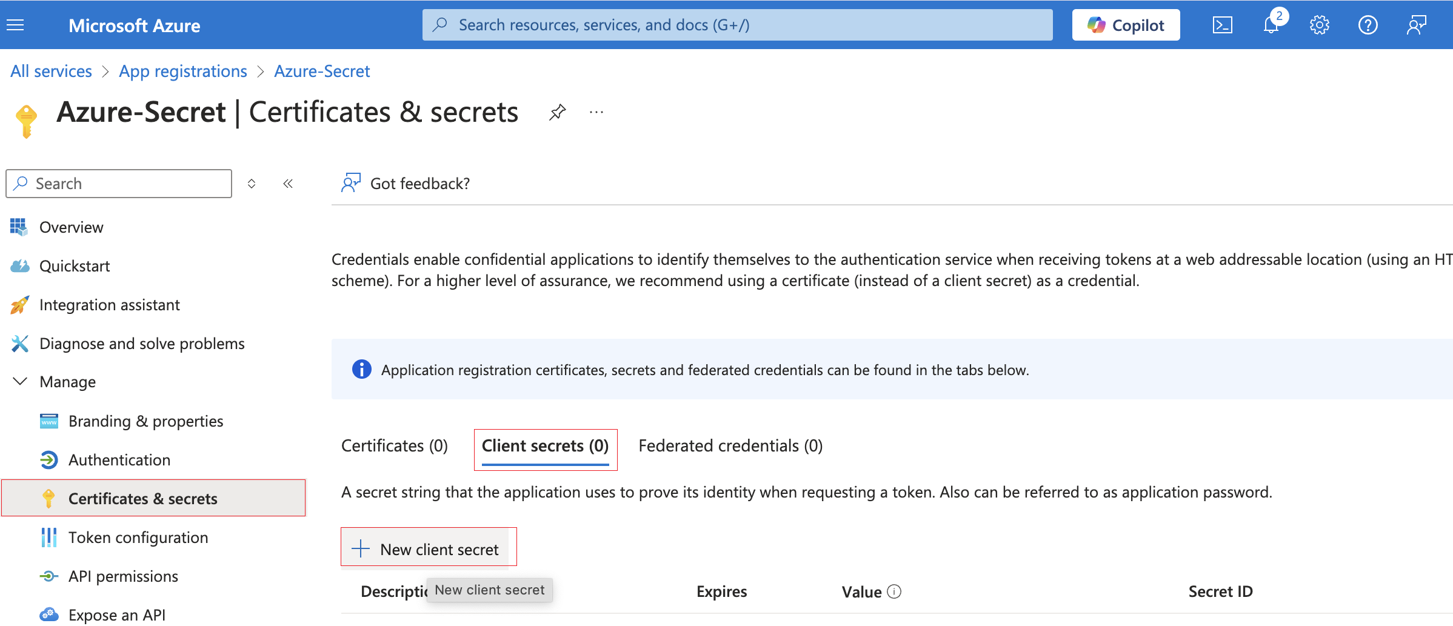
Task: Pin the Certificates & secrets blade
Action: click(x=557, y=112)
